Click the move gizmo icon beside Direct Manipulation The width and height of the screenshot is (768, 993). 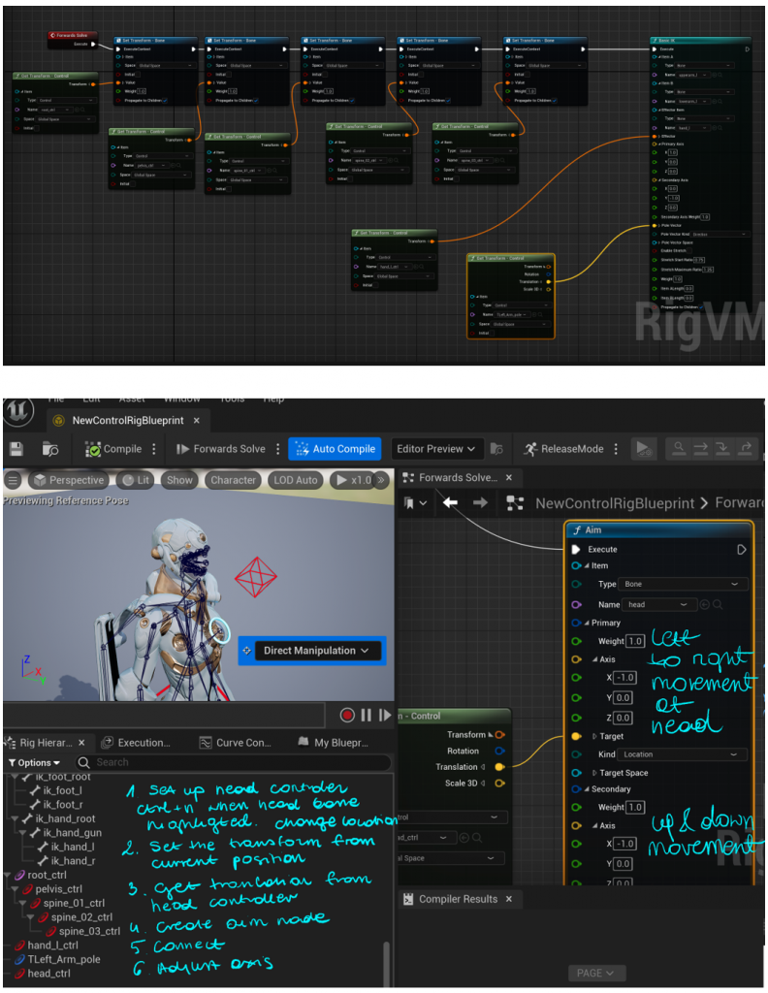click(247, 651)
